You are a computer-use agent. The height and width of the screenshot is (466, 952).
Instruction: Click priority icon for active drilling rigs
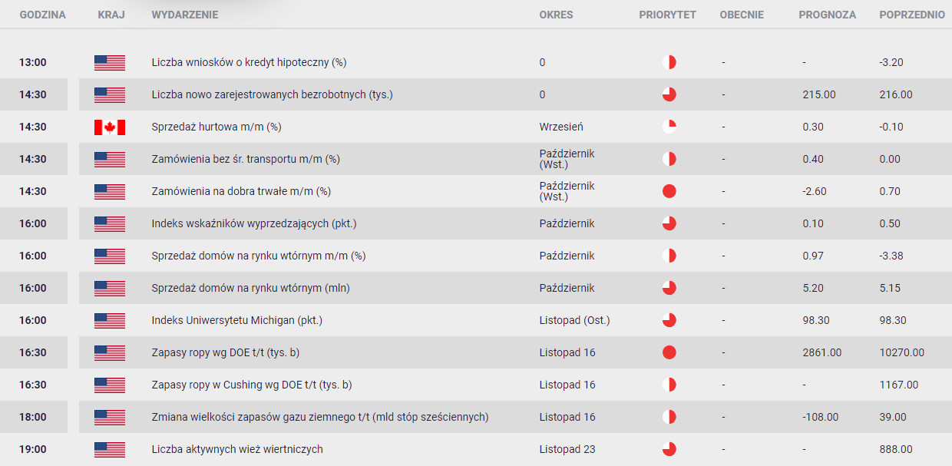coord(669,449)
